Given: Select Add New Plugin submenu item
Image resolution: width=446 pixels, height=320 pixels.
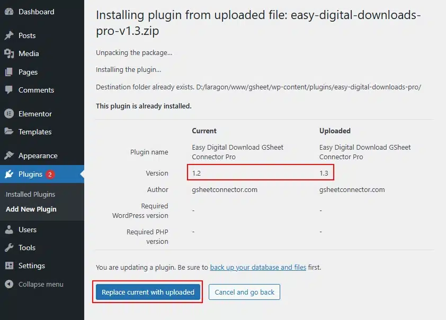Looking at the screenshot, I should pos(31,209).
